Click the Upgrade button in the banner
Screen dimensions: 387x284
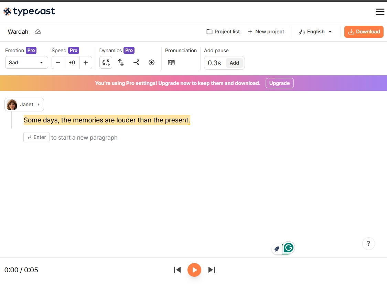pyautogui.click(x=279, y=83)
